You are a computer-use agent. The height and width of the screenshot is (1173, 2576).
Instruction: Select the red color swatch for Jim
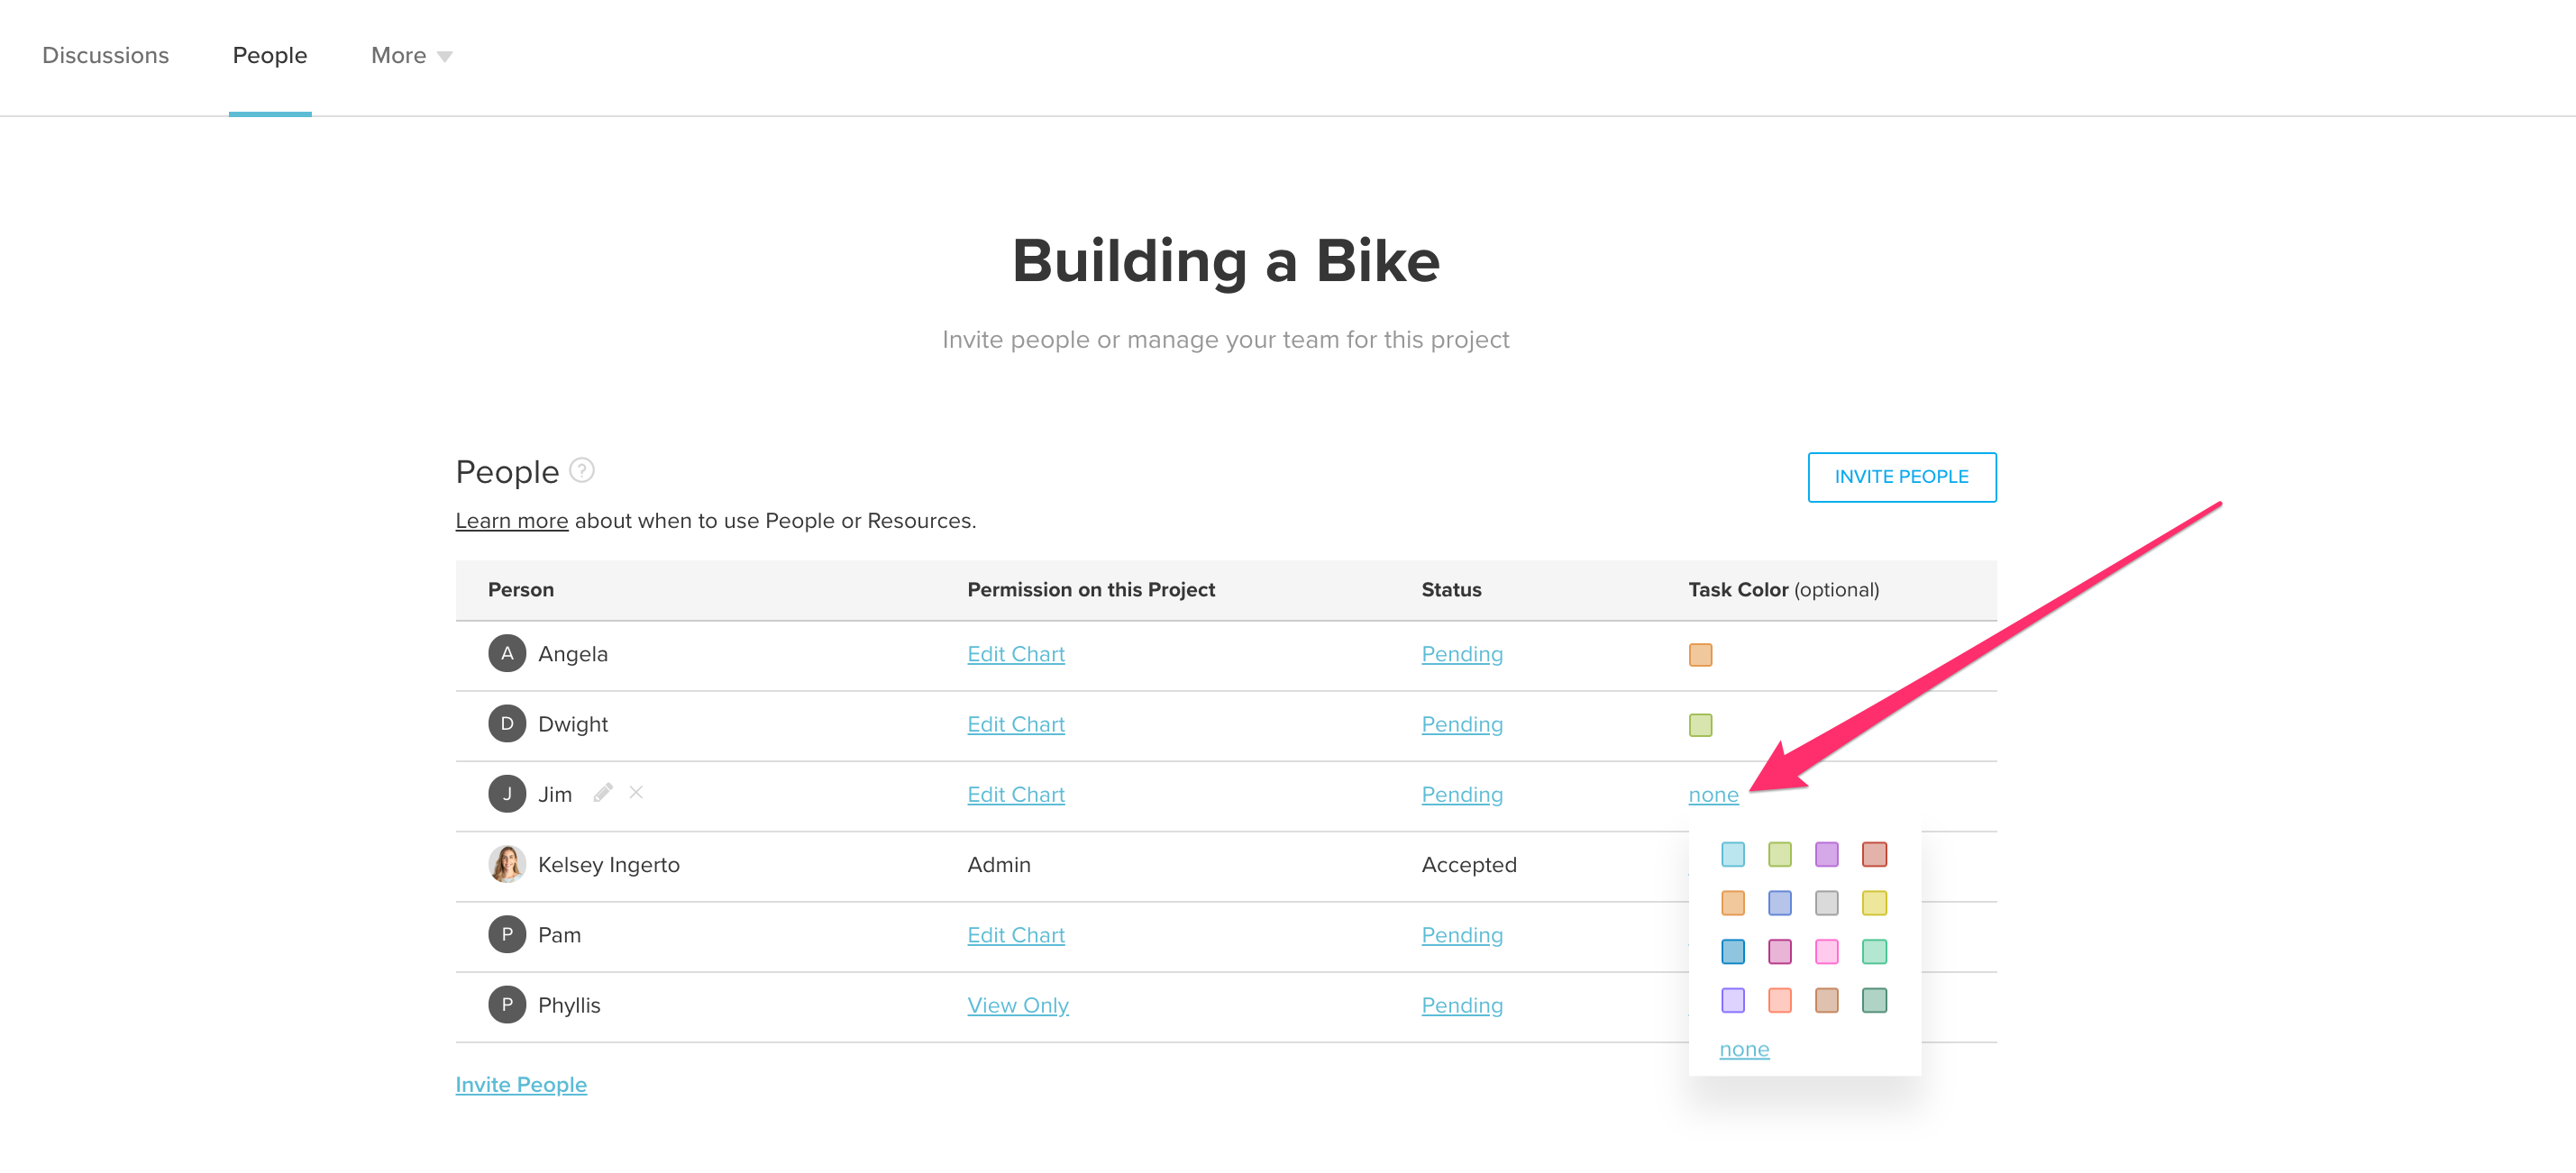point(1874,854)
